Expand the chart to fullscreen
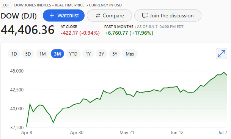231x139 pixels. point(222,54)
